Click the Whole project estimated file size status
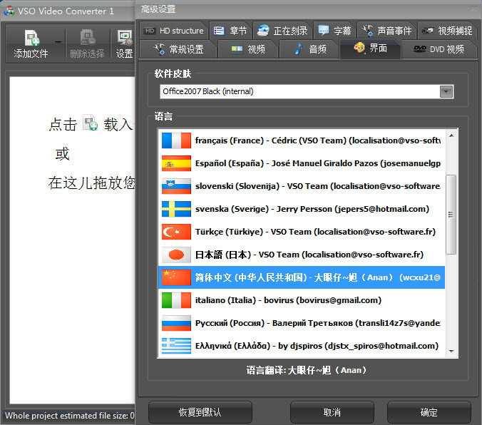 click(69, 416)
